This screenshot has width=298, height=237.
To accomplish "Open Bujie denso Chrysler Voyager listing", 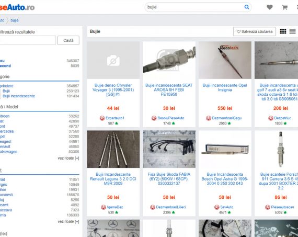I will point(113,90).
